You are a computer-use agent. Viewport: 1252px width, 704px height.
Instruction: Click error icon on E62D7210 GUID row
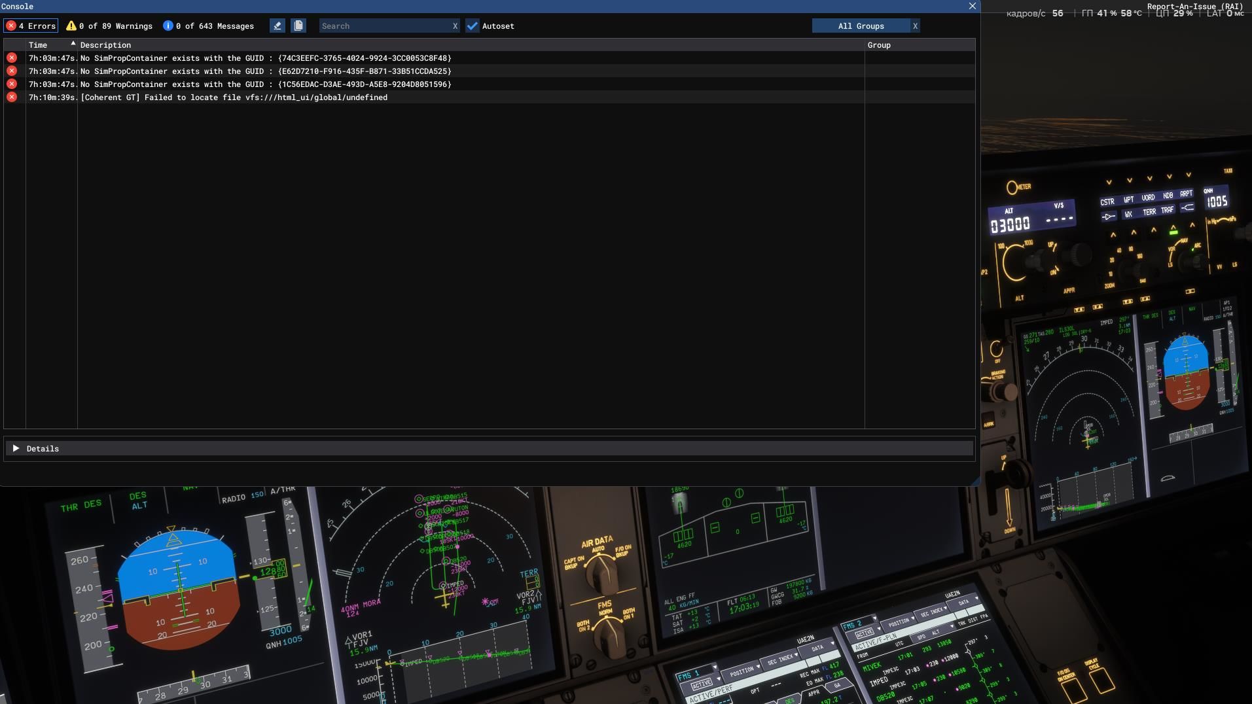coord(12,71)
